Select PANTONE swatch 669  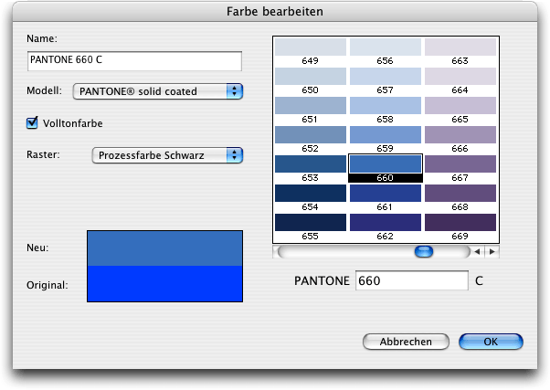(460, 222)
